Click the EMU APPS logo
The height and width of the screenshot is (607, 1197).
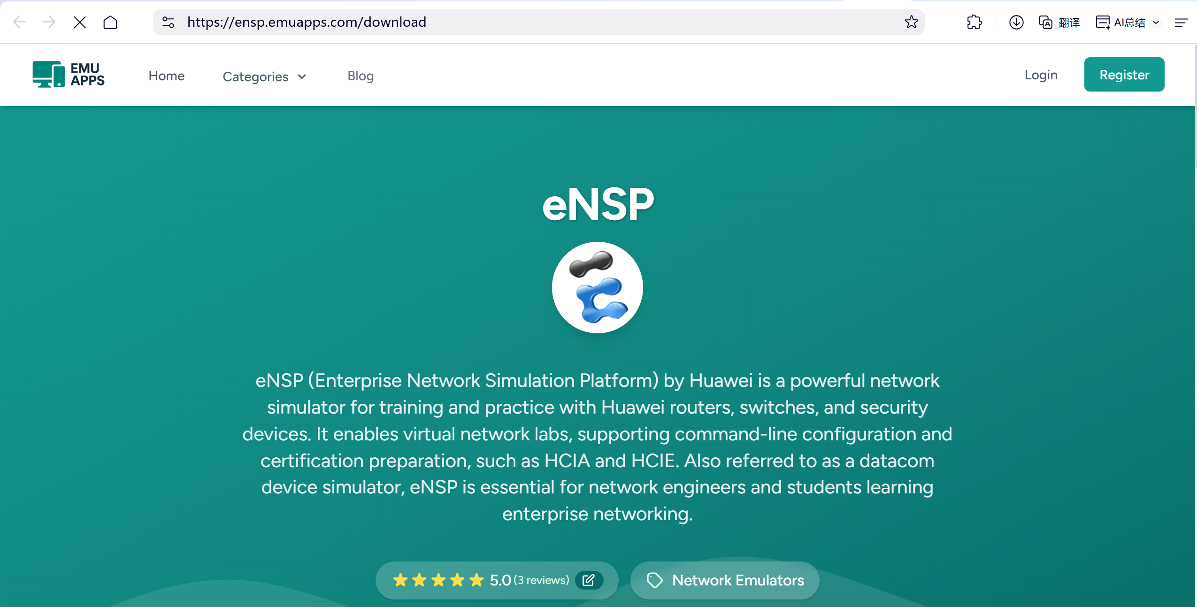69,74
